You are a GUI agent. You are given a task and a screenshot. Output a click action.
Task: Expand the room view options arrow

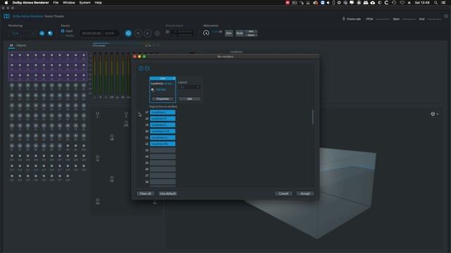438,114
